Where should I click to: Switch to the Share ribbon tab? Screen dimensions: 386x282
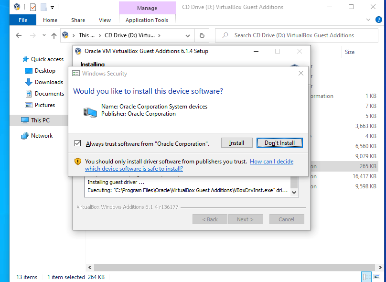point(78,20)
